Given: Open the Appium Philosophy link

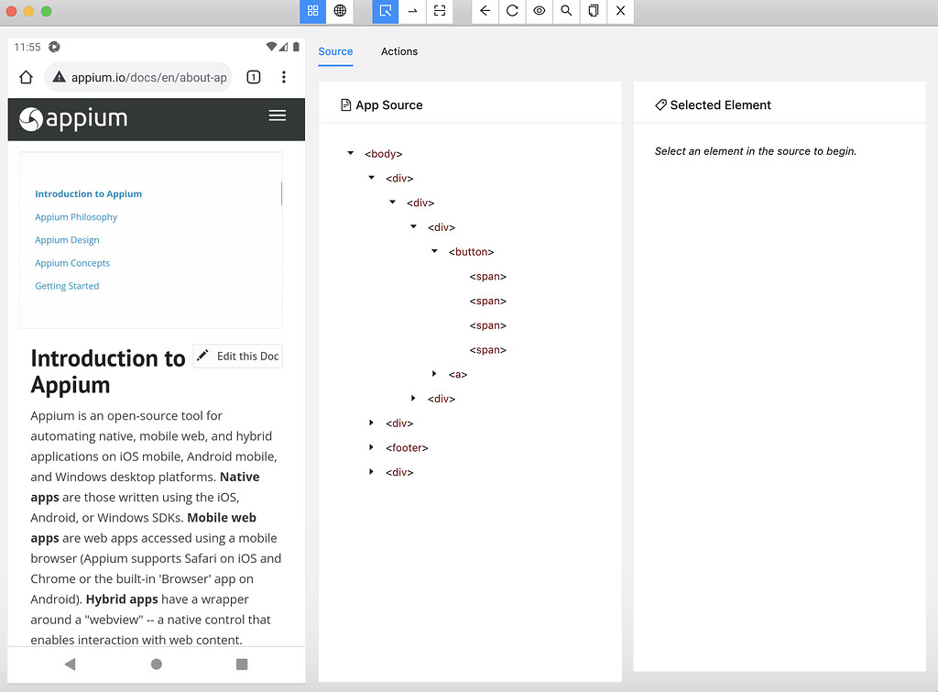Looking at the screenshot, I should coord(76,216).
